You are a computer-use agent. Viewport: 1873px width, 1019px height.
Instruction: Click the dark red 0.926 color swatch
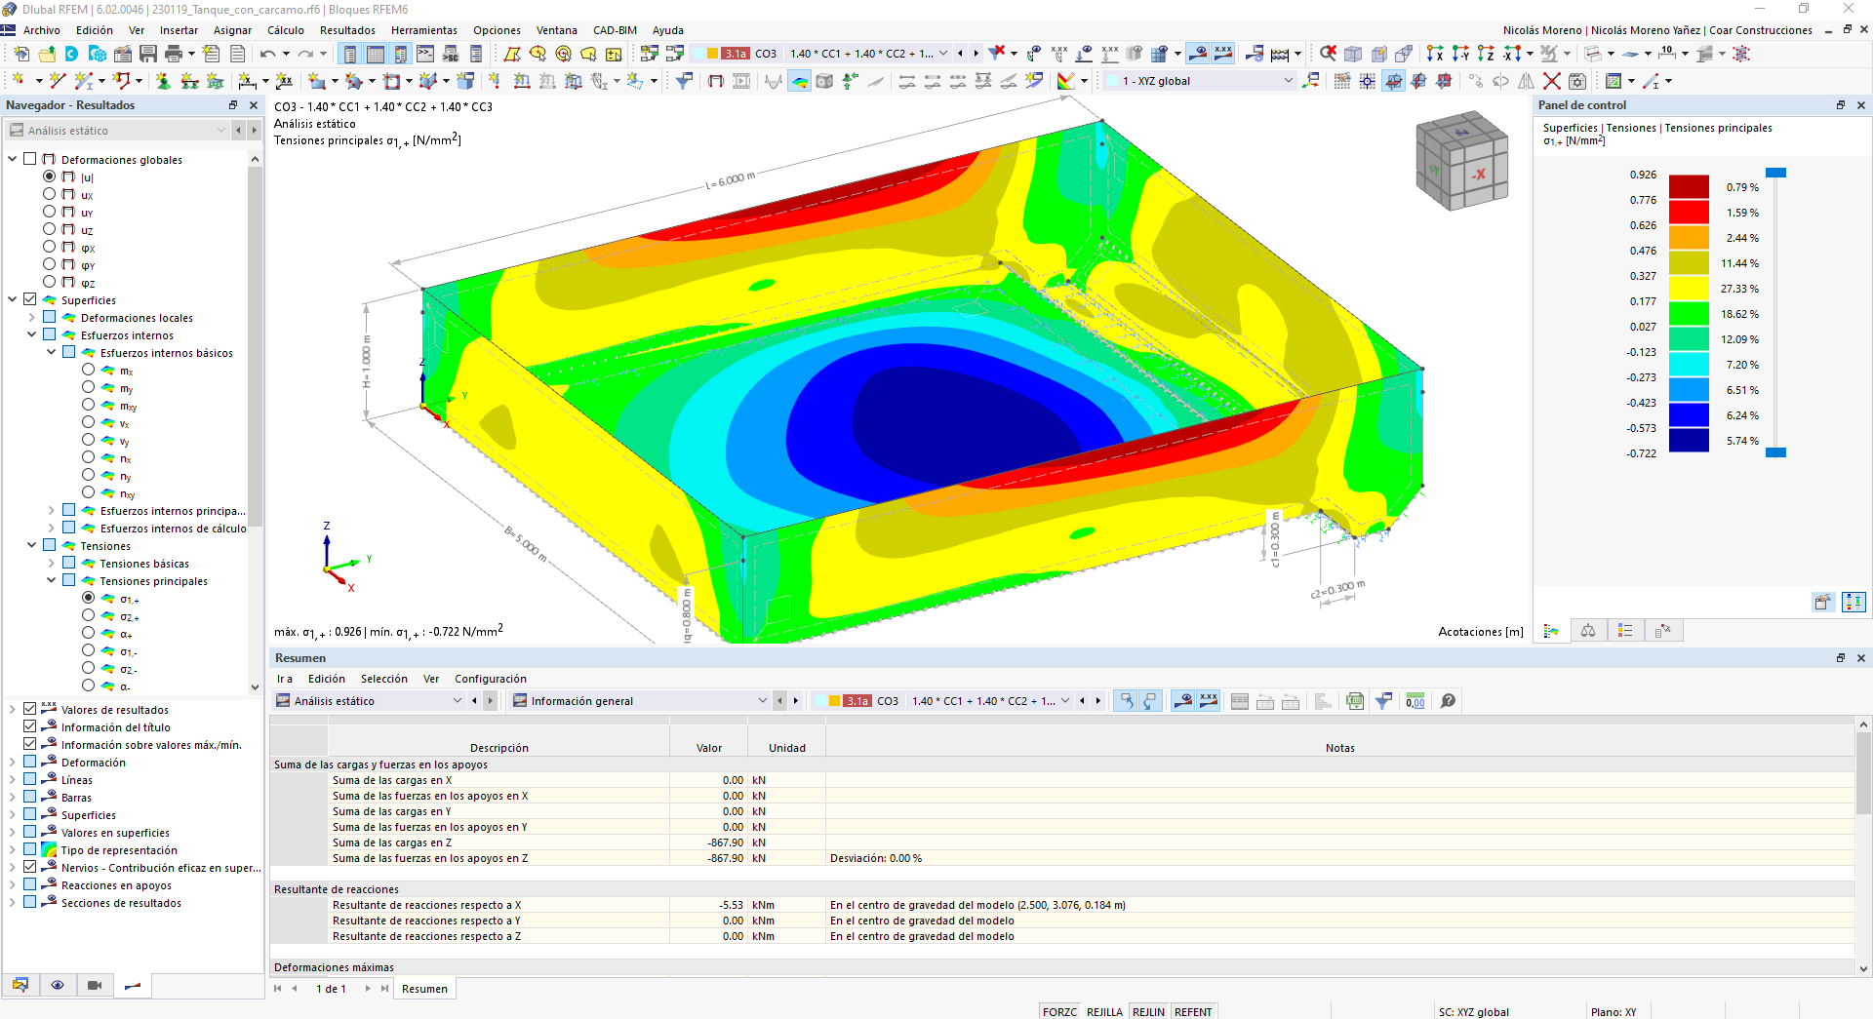click(1689, 186)
